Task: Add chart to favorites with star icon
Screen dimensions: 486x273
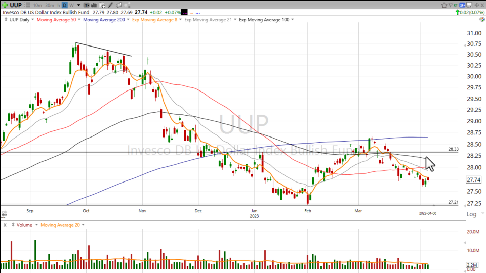Action: [444, 5]
